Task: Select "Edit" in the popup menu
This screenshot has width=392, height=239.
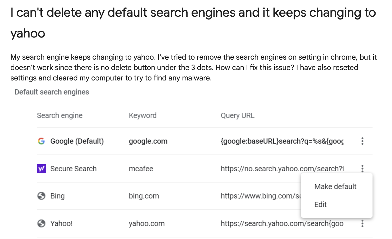Action: click(320, 204)
